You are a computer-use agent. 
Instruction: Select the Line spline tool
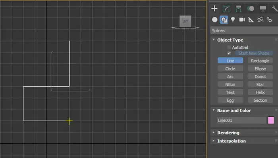(x=230, y=61)
